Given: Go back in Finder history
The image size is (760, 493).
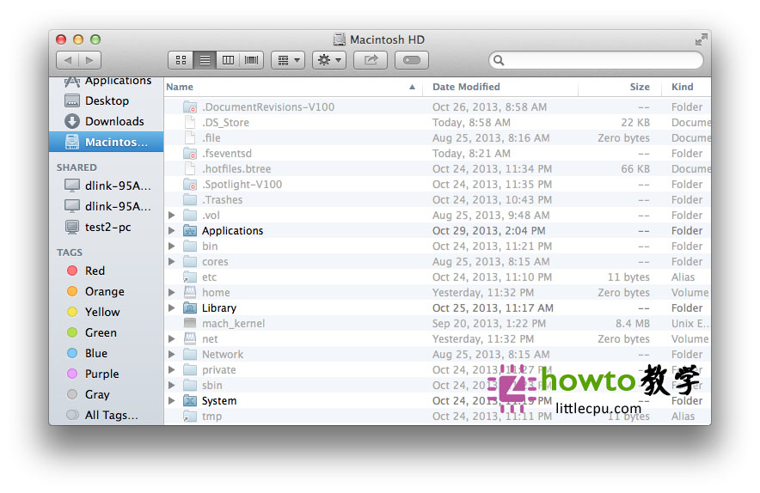Looking at the screenshot, I should click(x=67, y=60).
